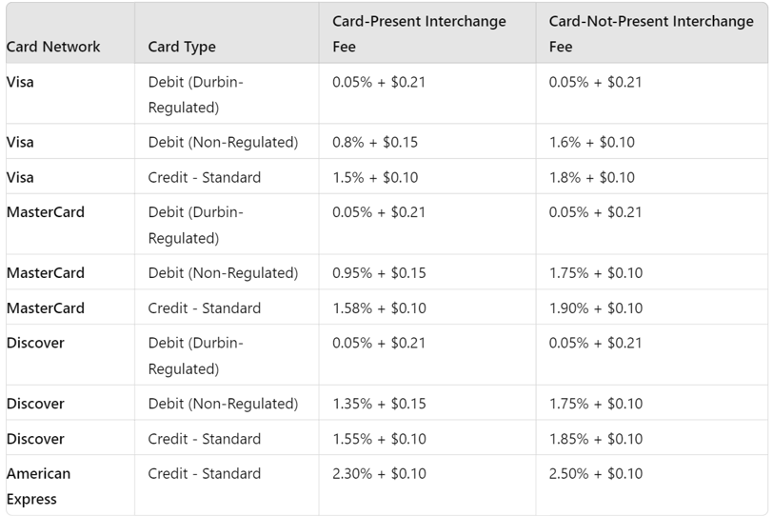Select the 1.85% + $0.10 fee cell
Screen dimensions: 773x516
pyautogui.click(x=596, y=439)
